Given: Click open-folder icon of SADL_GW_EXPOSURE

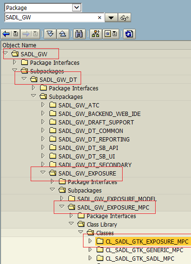Looking at the screenshot, I should (x=53, y=173).
